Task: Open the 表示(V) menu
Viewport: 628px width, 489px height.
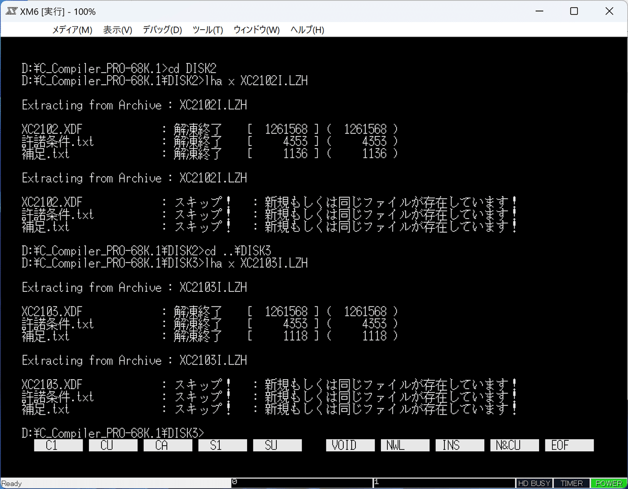Action: [118, 30]
